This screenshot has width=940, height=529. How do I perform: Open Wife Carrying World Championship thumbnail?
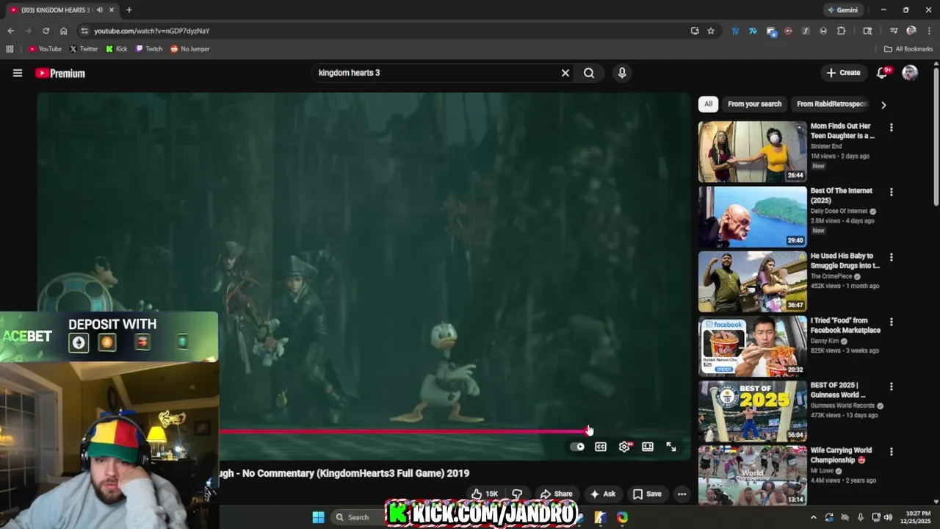pos(752,475)
